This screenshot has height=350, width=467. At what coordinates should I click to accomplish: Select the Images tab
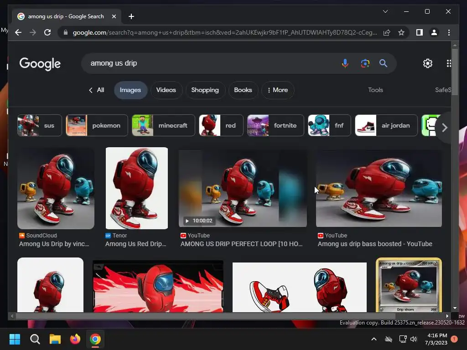tap(130, 90)
